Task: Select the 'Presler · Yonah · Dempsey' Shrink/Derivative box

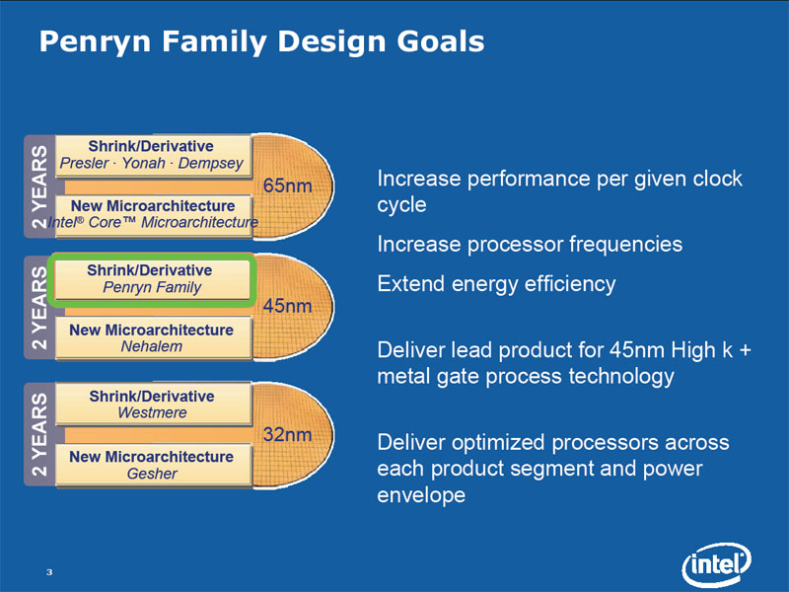Action: click(153, 156)
